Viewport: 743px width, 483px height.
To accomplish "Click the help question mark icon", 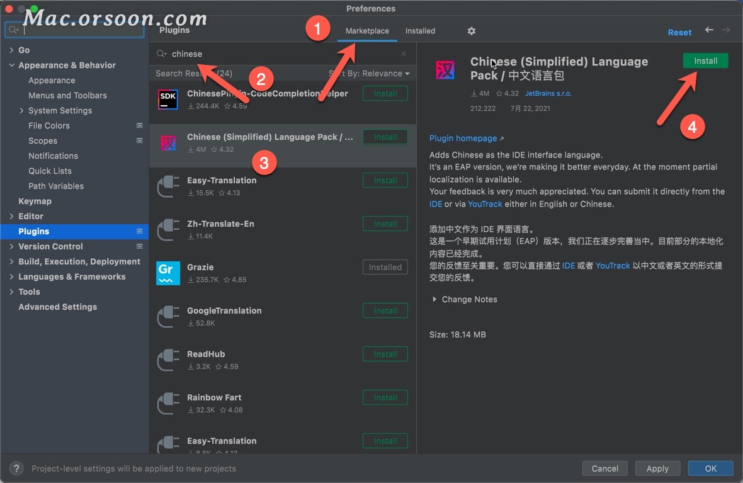I will pyautogui.click(x=16, y=469).
